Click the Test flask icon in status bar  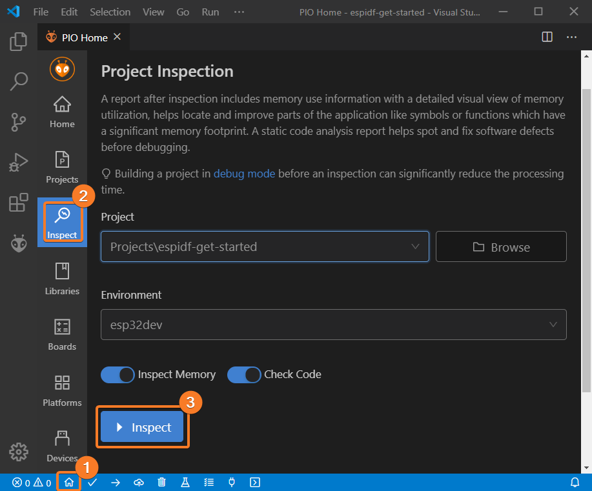click(x=185, y=483)
